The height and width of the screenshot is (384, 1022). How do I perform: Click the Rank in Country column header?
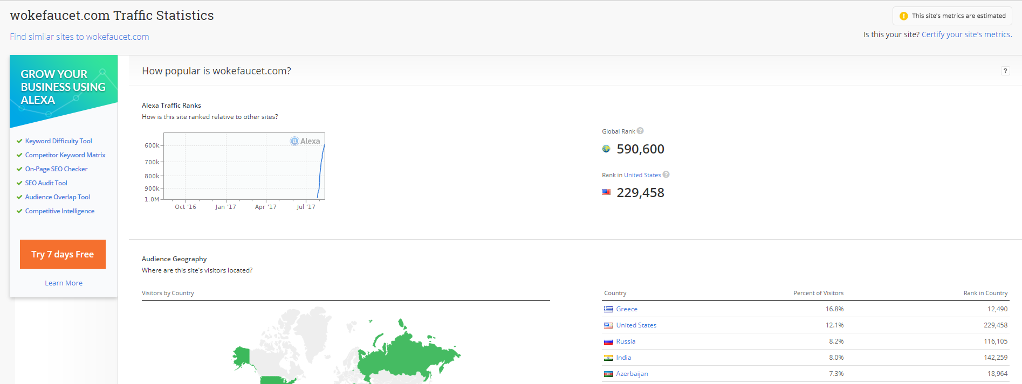click(x=985, y=293)
